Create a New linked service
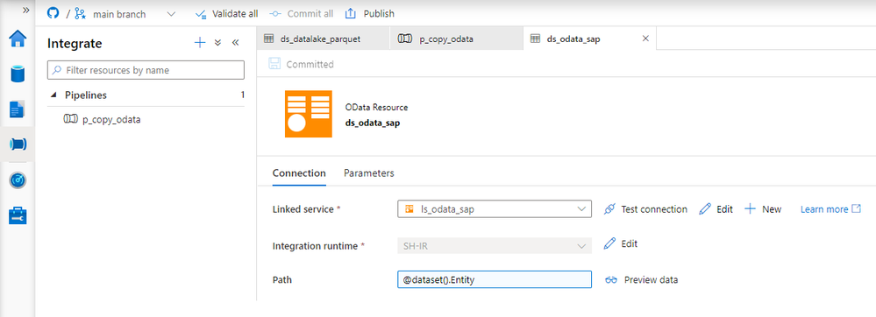This screenshot has width=876, height=317. tap(763, 209)
